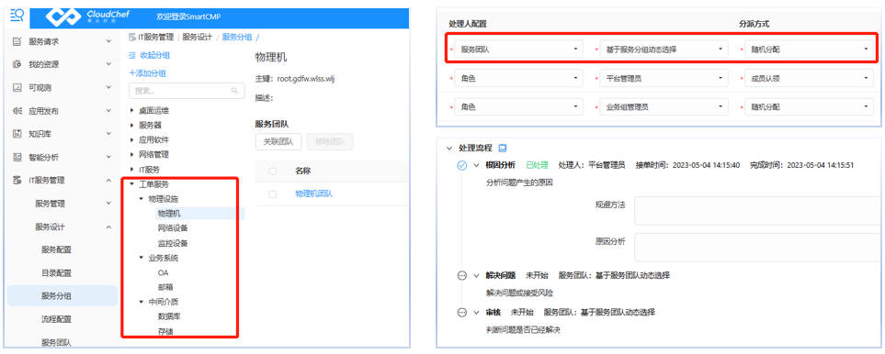
Task: Open the 成员认领 dispatch dropdown
Action: tap(808, 78)
